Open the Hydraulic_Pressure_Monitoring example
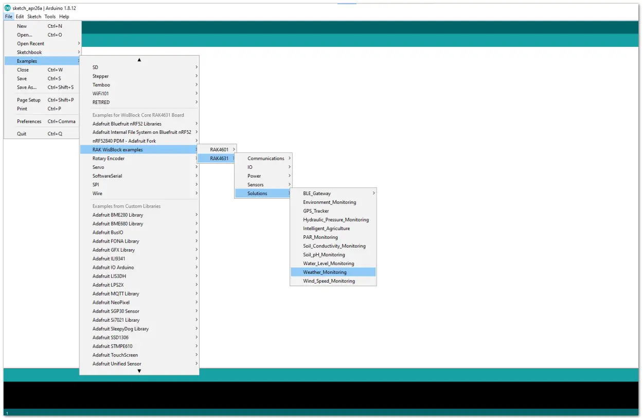The width and height of the screenshot is (643, 418). pyautogui.click(x=333, y=220)
